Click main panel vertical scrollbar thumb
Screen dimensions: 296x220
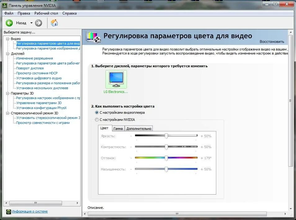[290, 101]
